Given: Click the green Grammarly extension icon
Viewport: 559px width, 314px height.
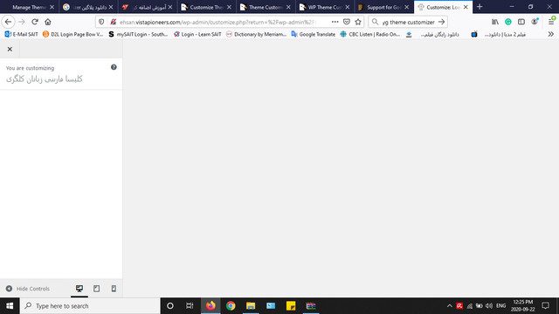Looking at the screenshot, I should pos(508,22).
